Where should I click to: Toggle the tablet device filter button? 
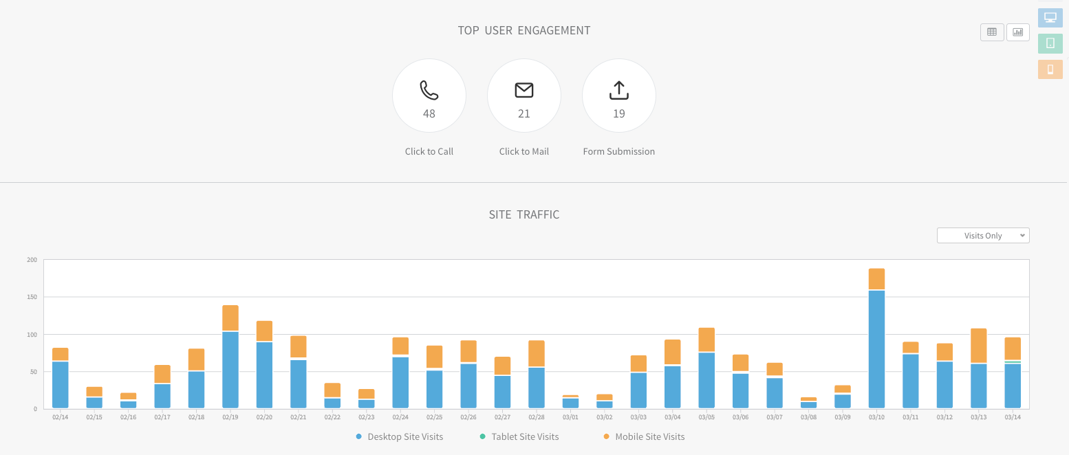point(1050,43)
